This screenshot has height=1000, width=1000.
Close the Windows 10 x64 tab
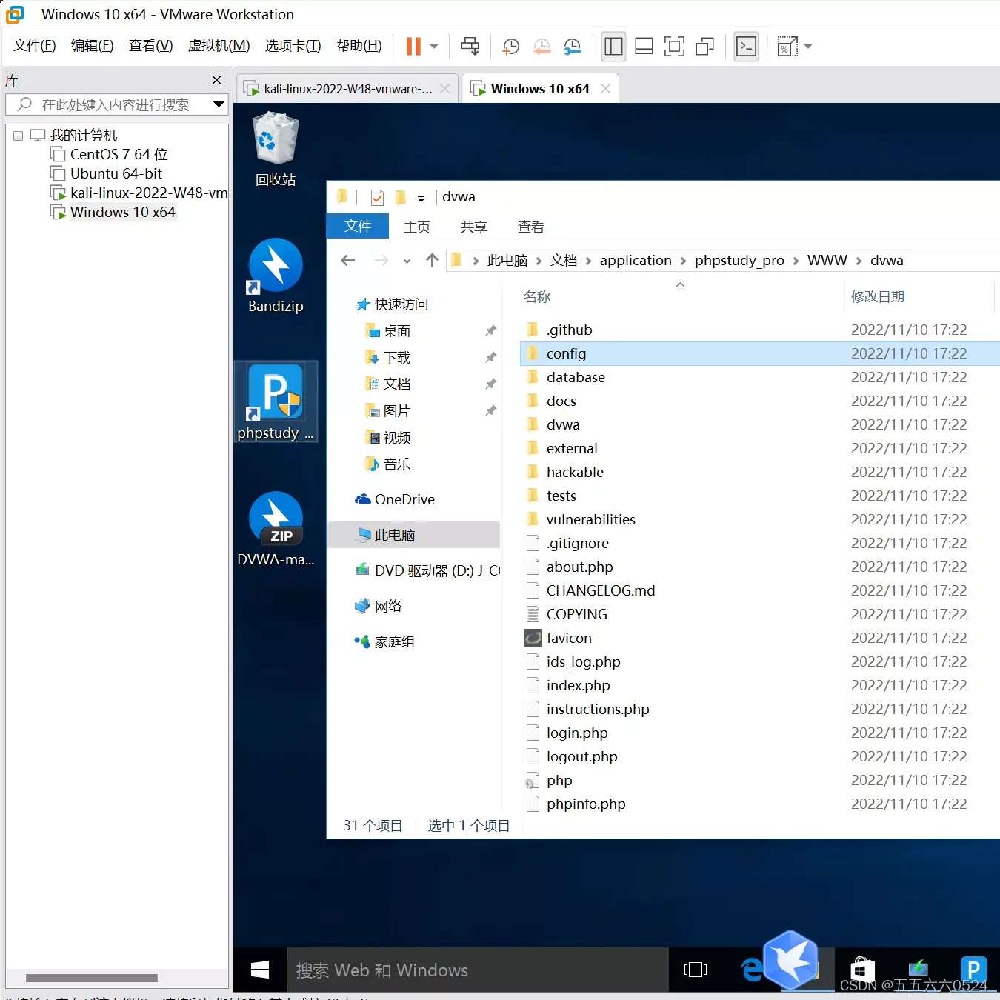tap(605, 88)
